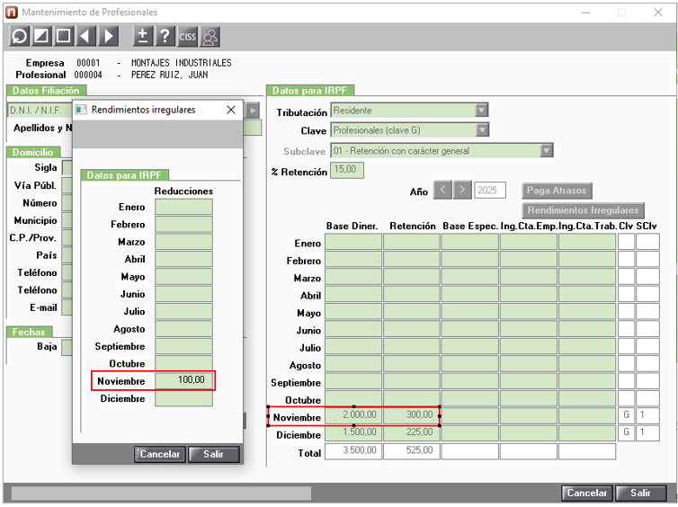678x507 pixels.
Task: Click the empty square toolbar icon
Action: click(64, 36)
